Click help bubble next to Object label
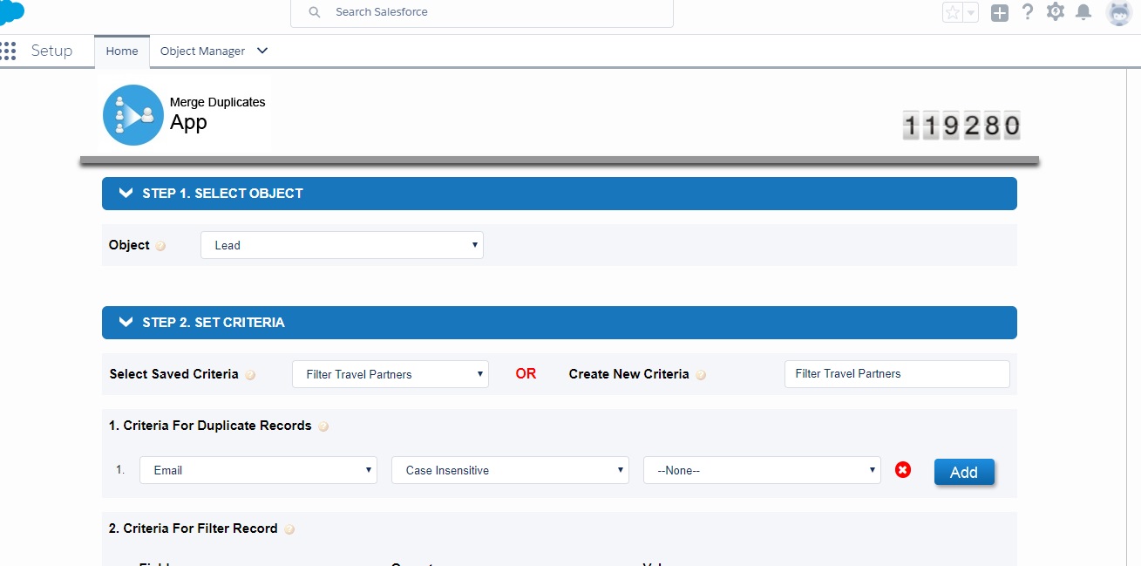 pos(160,246)
